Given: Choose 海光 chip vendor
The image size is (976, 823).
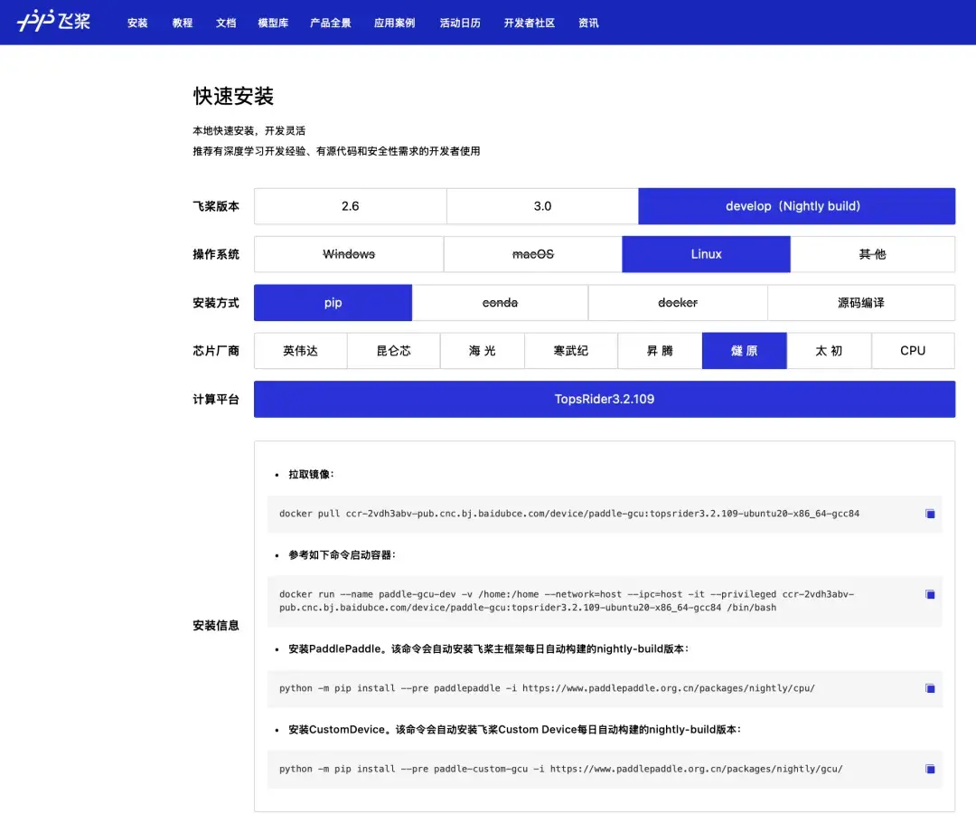Looking at the screenshot, I should 483,351.
